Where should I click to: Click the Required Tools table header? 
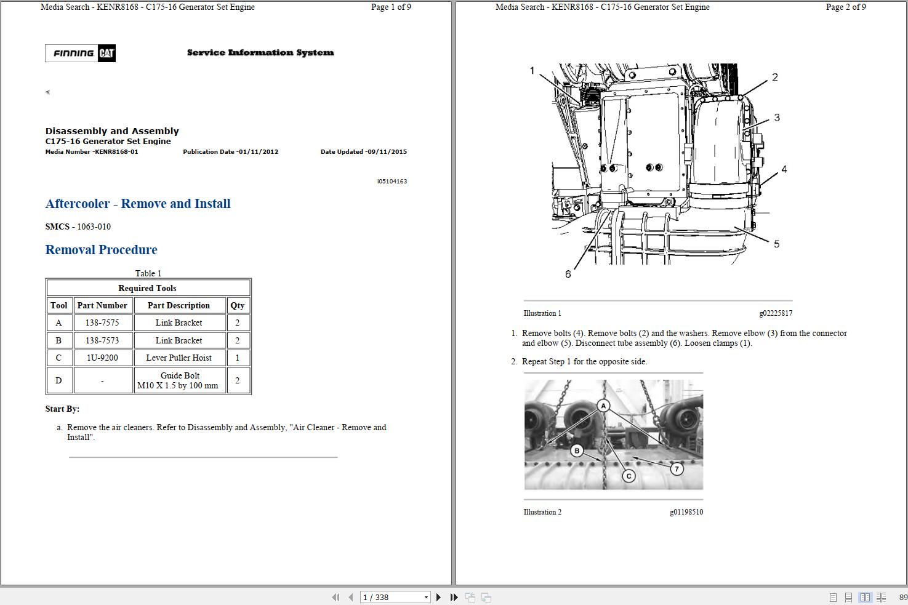(148, 288)
